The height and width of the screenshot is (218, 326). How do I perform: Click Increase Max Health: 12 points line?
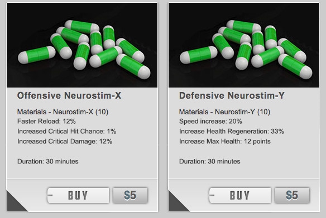tap(225, 142)
